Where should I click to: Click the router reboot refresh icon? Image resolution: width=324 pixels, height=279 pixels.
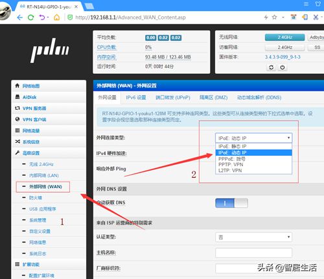click(272, 67)
